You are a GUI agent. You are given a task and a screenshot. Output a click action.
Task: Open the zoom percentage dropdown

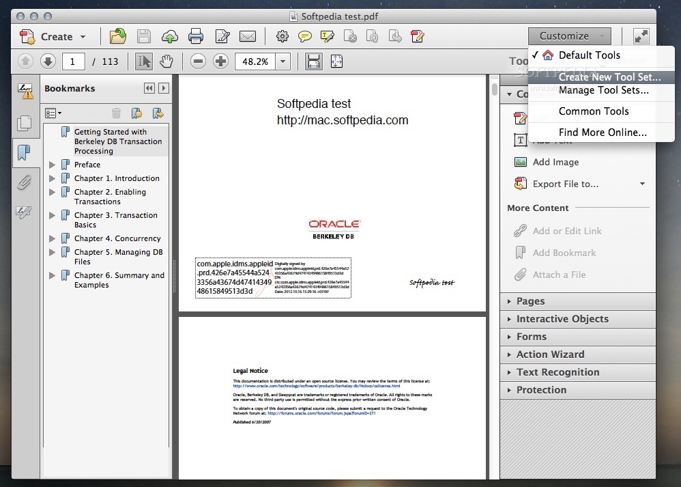[282, 61]
